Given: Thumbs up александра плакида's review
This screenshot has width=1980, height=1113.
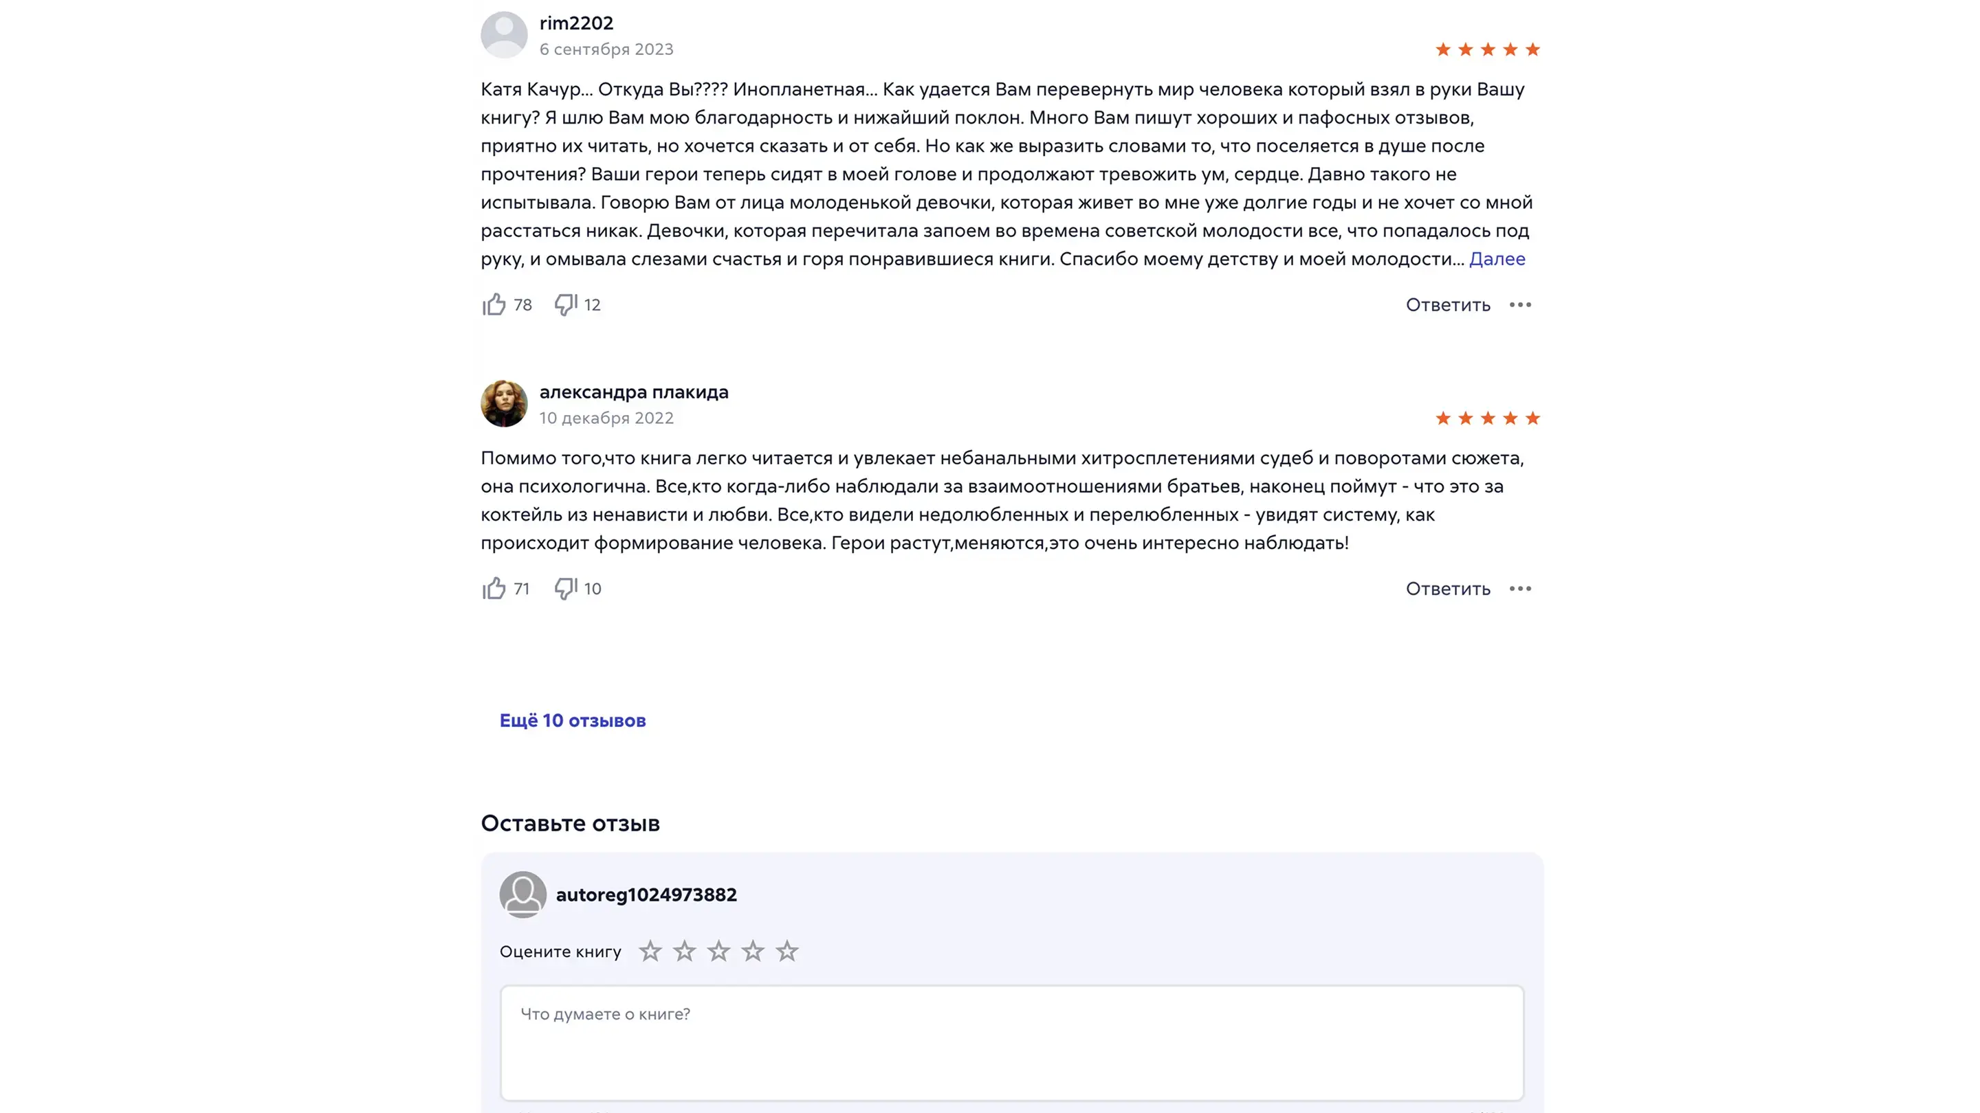Looking at the screenshot, I should coord(494,588).
